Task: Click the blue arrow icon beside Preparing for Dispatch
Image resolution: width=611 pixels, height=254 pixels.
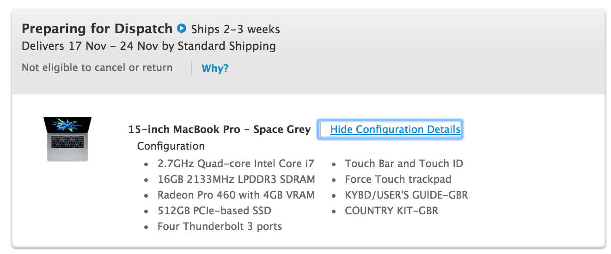Action: click(x=182, y=29)
